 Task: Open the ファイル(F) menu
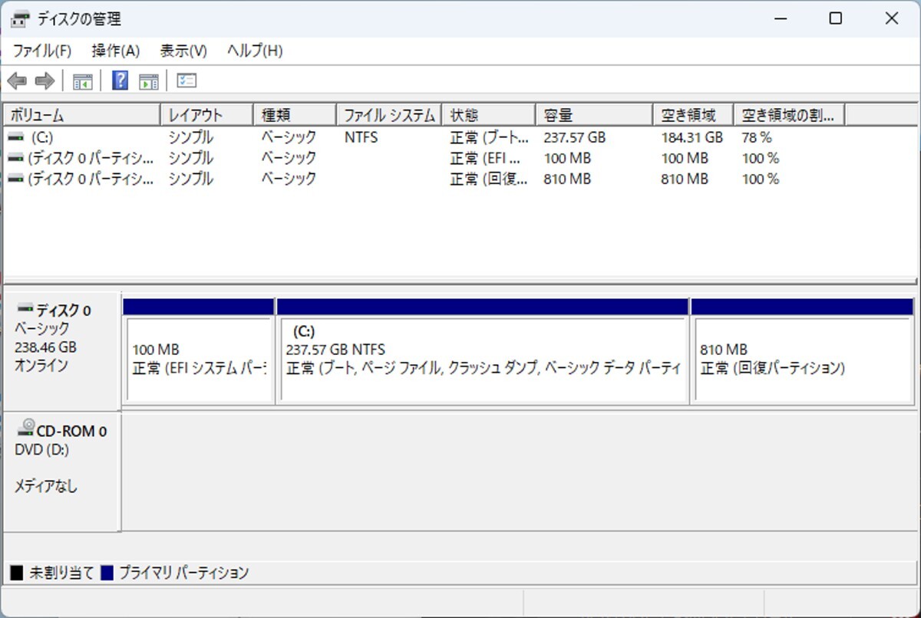[x=44, y=51]
